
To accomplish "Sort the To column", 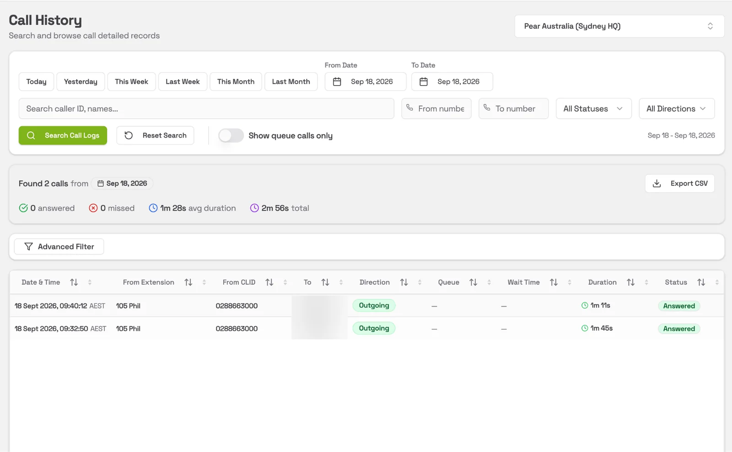I will [x=325, y=282].
